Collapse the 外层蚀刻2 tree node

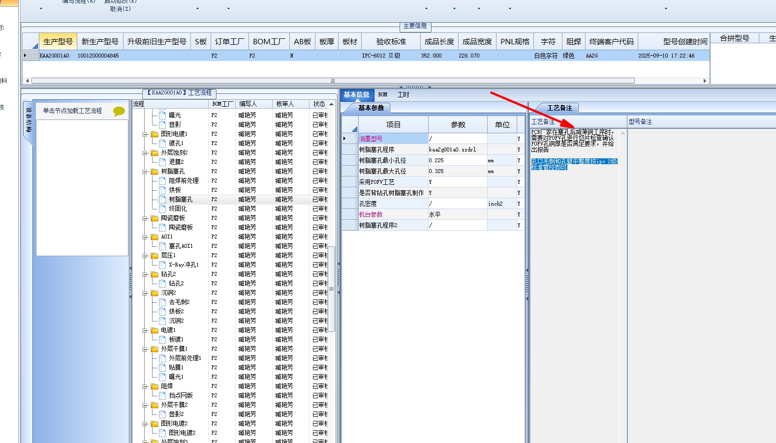coord(145,152)
